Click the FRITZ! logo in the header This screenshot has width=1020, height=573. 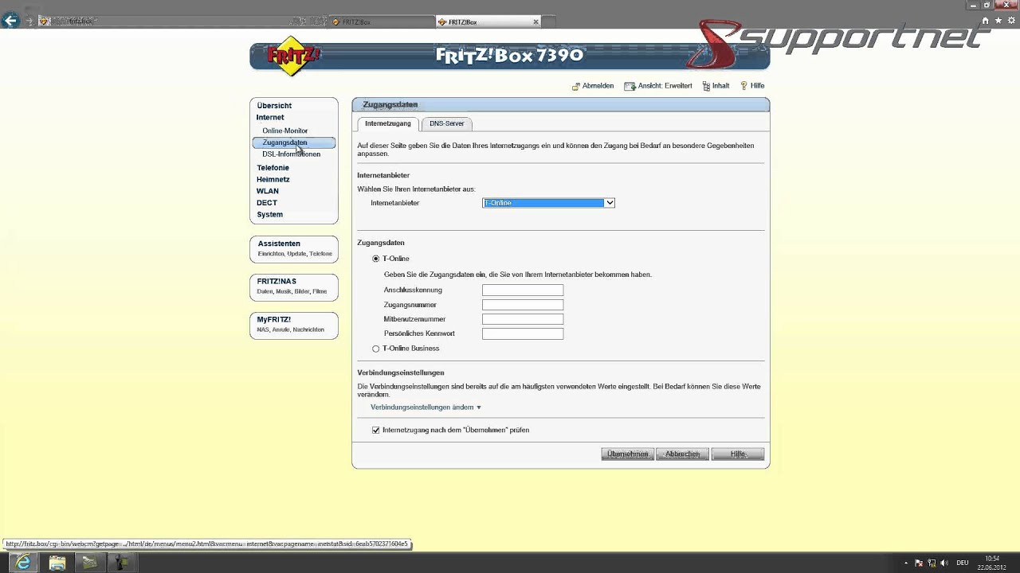tap(293, 56)
